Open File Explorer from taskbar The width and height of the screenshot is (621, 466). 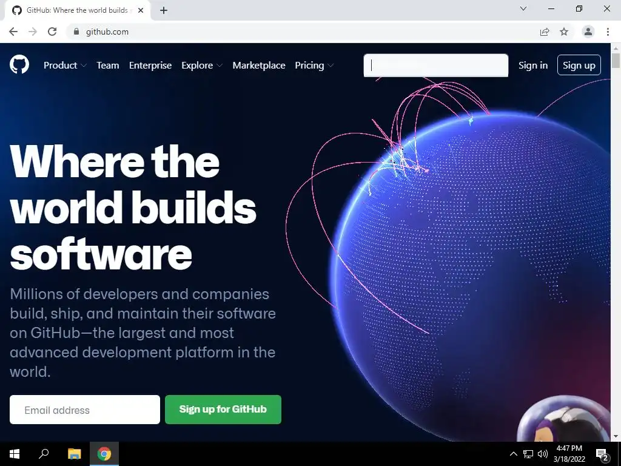pos(74,454)
